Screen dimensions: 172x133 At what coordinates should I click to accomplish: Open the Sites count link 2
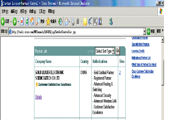[x=120, y=72]
